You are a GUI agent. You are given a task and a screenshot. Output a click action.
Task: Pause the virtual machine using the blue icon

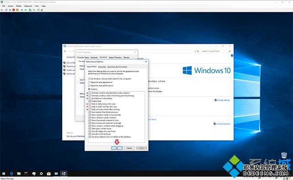pos(22,10)
